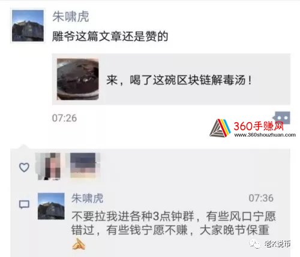Click the name 朱啸虎 in the comment section
Viewport: 300px width, 257px height.
pyautogui.click(x=87, y=198)
